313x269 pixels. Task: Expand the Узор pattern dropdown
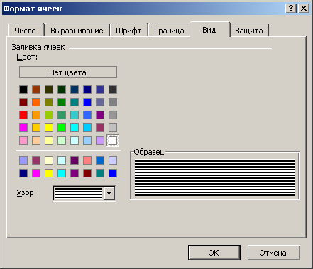tap(109, 193)
